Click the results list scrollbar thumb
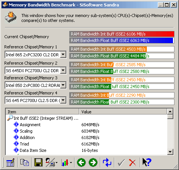Viewport: 179px width, 170px height. (170, 117)
